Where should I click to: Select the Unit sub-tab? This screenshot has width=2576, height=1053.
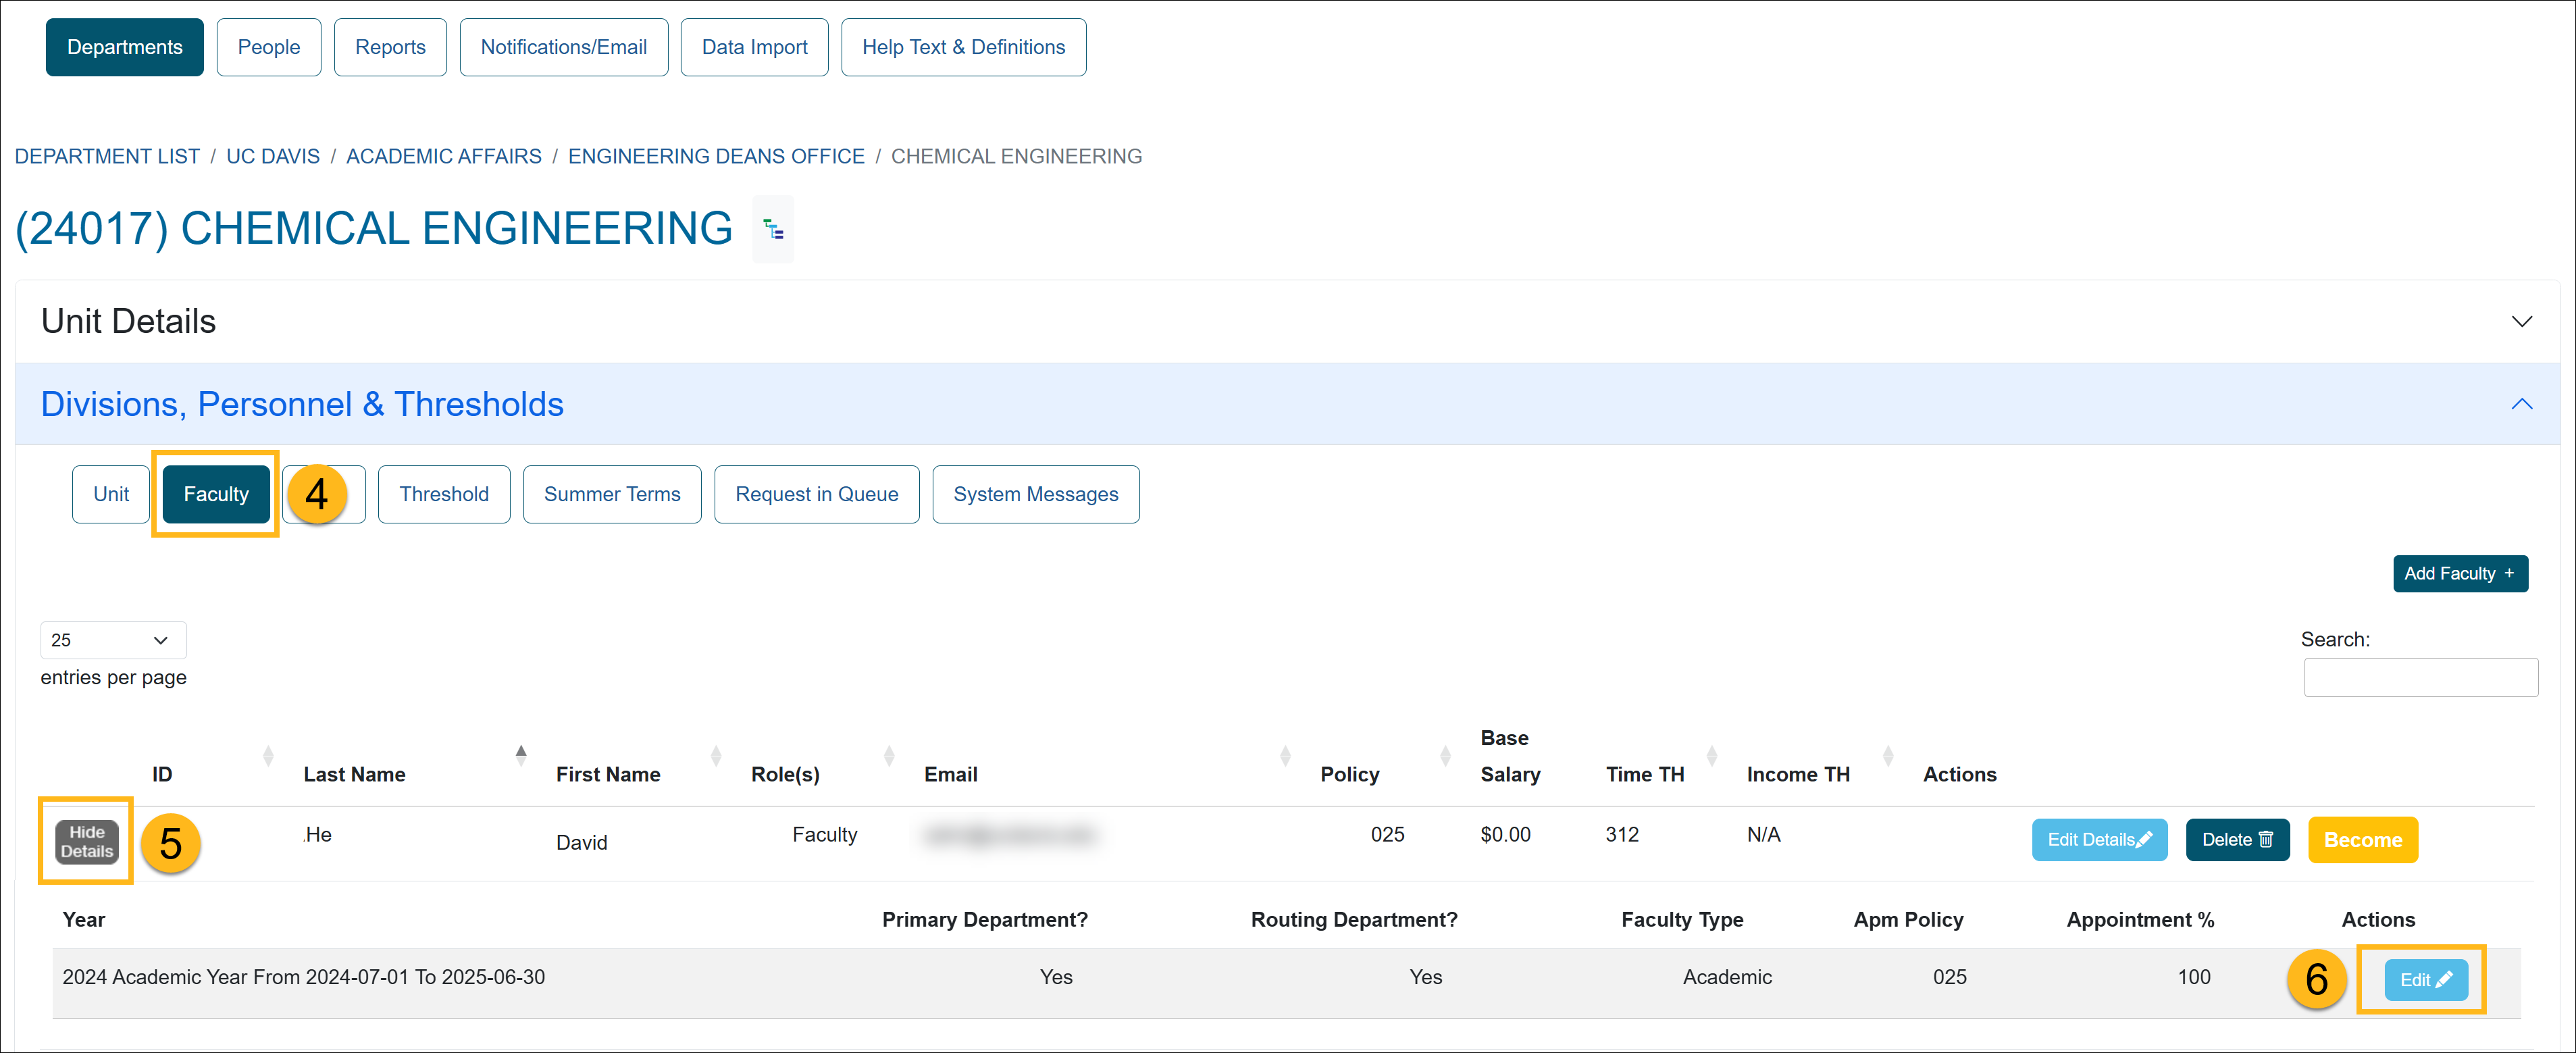(111, 494)
